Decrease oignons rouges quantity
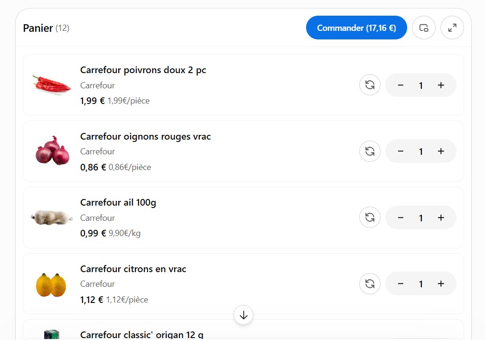 [401, 151]
